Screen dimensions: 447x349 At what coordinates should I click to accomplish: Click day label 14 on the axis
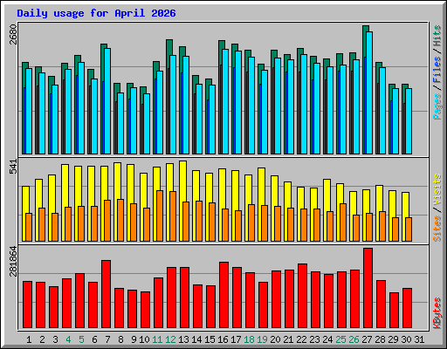pos(196,339)
